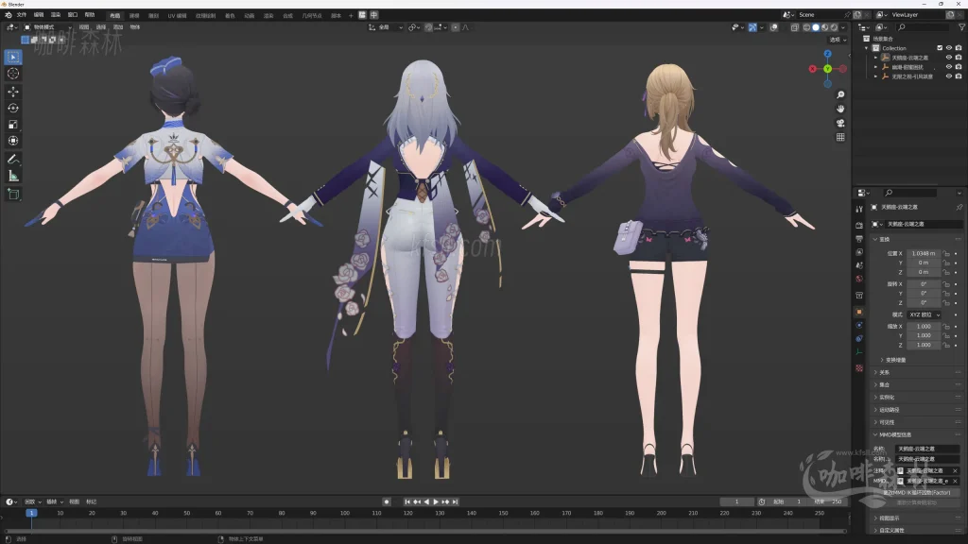Select the Rotate tool

(x=13, y=108)
